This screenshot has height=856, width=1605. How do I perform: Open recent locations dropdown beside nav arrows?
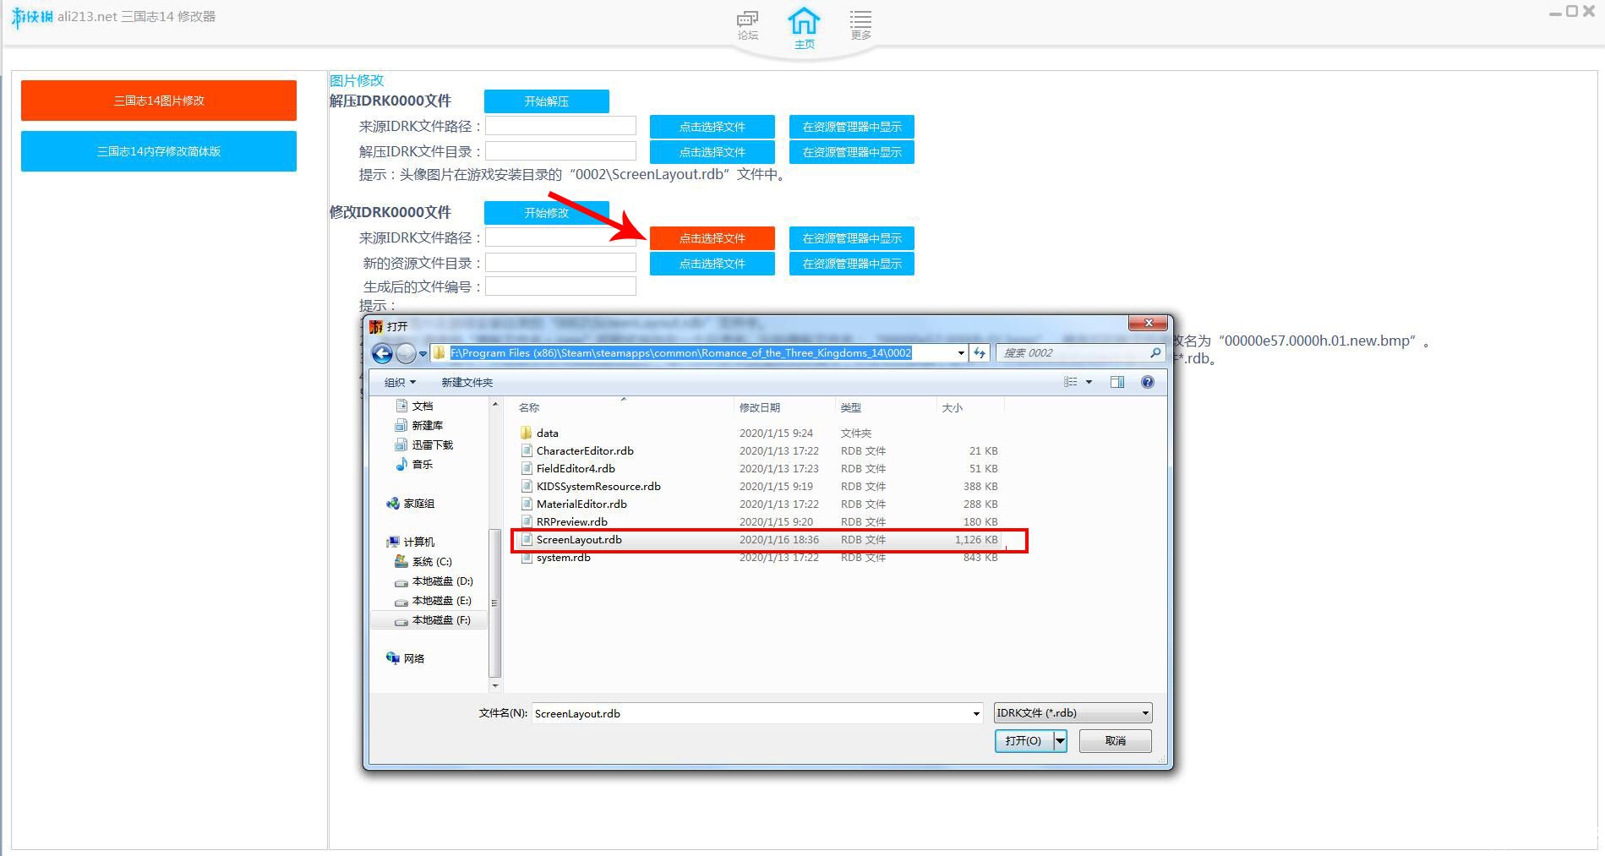pyautogui.click(x=423, y=354)
